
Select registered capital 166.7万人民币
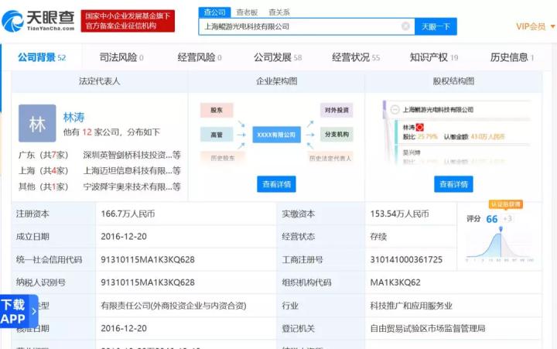[128, 214]
